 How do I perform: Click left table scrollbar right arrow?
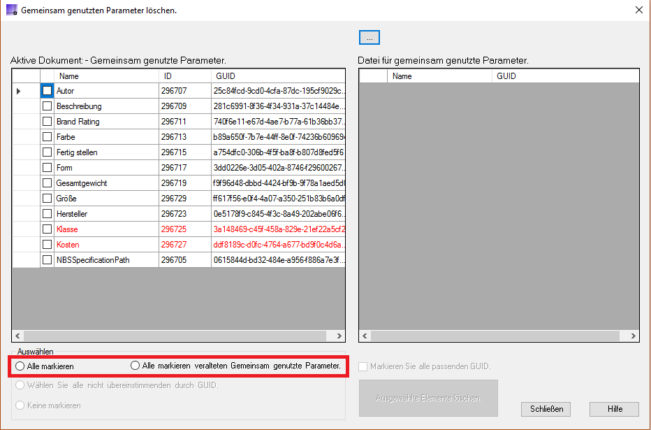pos(339,336)
